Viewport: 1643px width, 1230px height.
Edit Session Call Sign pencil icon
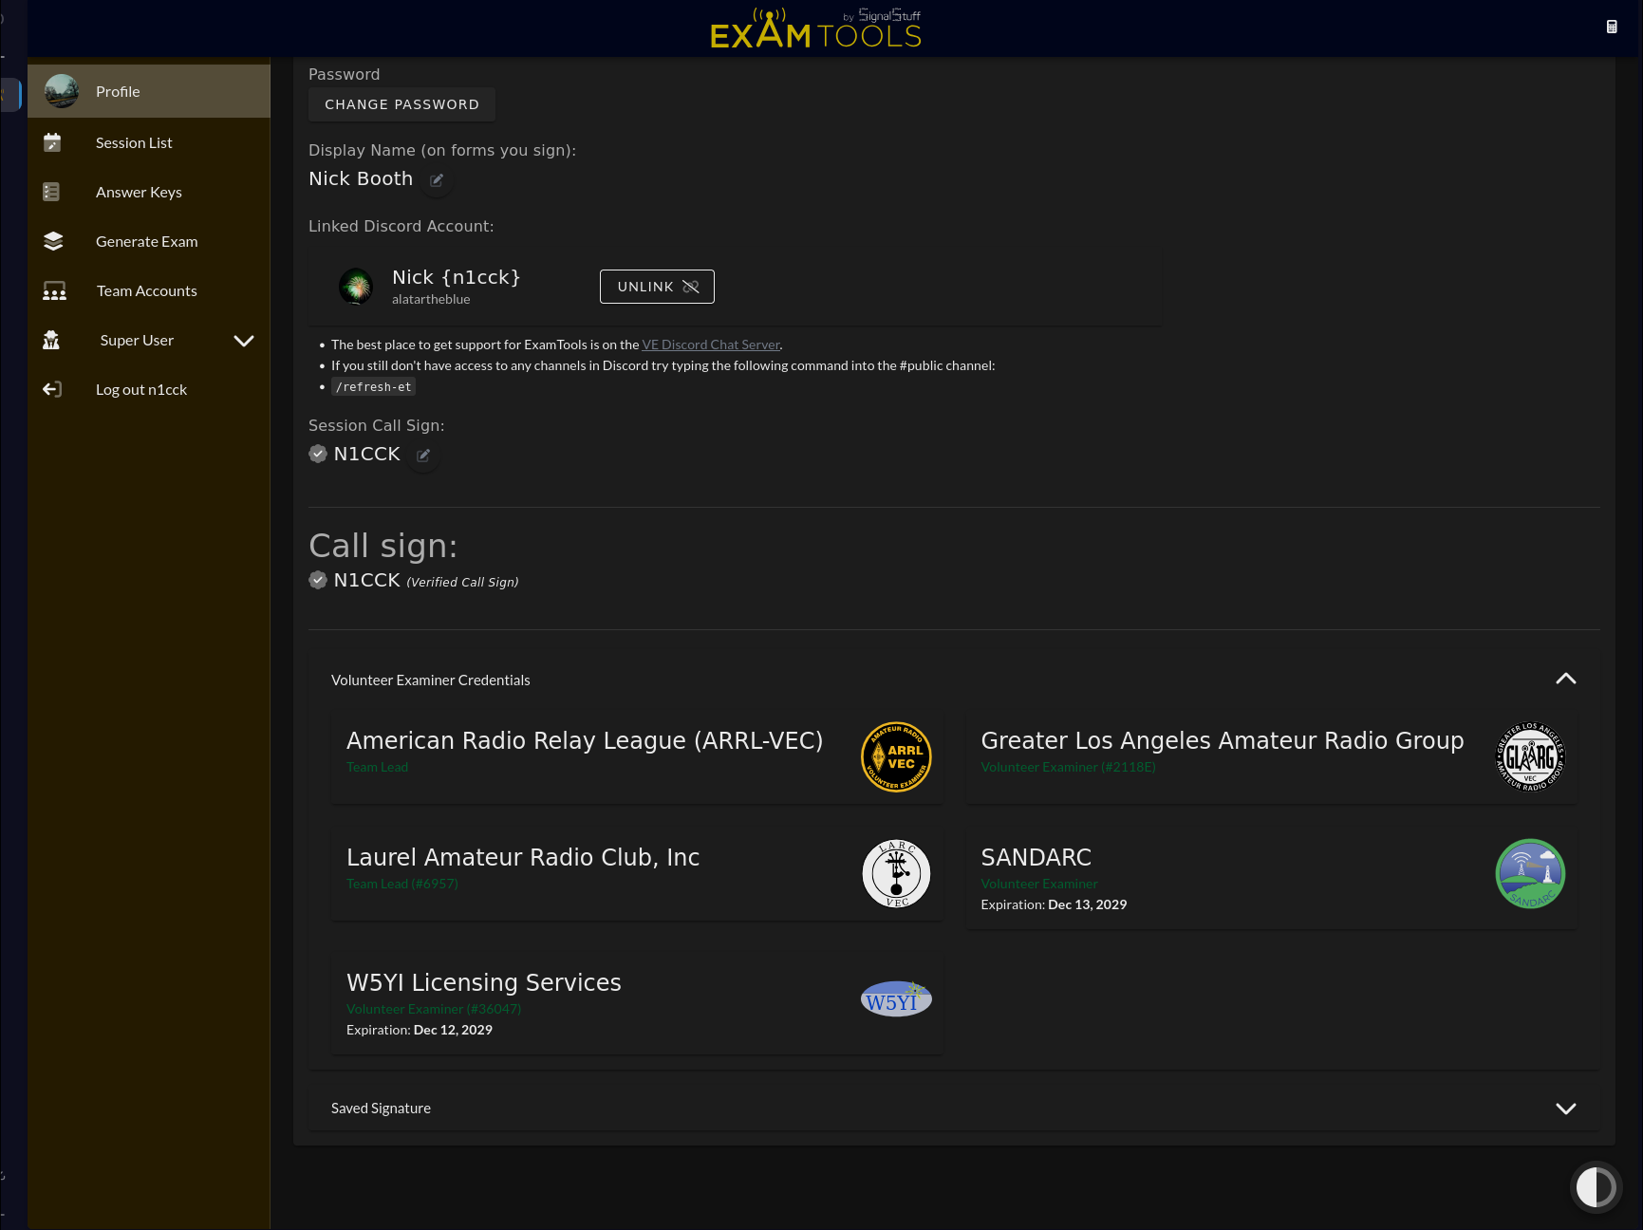click(x=423, y=456)
